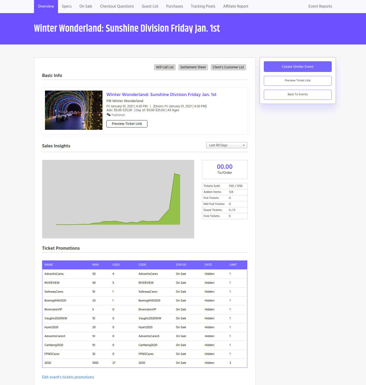Open the Guest List tab
Screen dimensions: 366x385
coord(150,6)
